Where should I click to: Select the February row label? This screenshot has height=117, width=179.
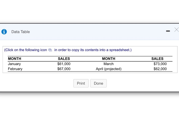pyautogui.click(x=15, y=69)
